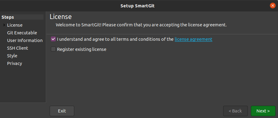Select the Git Executable step
The width and height of the screenshot is (278, 118).
(x=22, y=33)
